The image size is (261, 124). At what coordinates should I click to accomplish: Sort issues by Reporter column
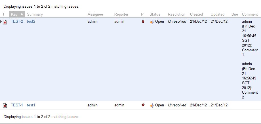coord(121,14)
